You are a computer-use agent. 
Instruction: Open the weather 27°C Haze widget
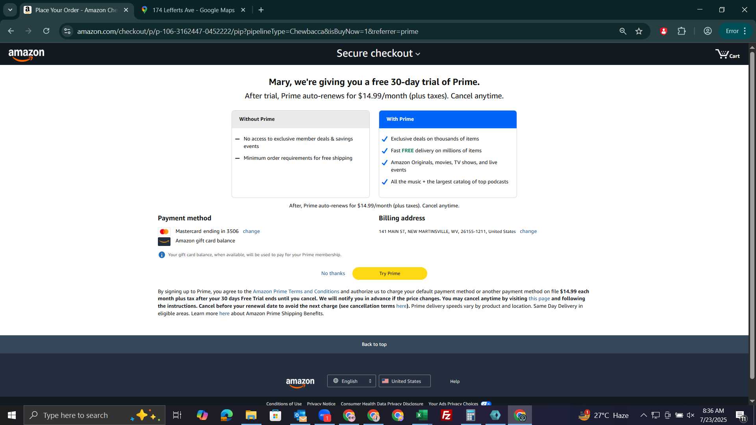[603, 415]
